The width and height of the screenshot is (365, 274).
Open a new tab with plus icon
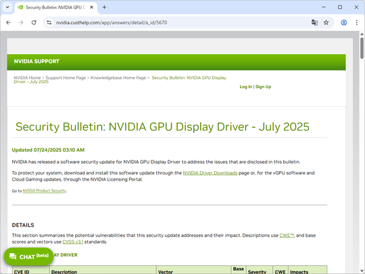[104, 7]
